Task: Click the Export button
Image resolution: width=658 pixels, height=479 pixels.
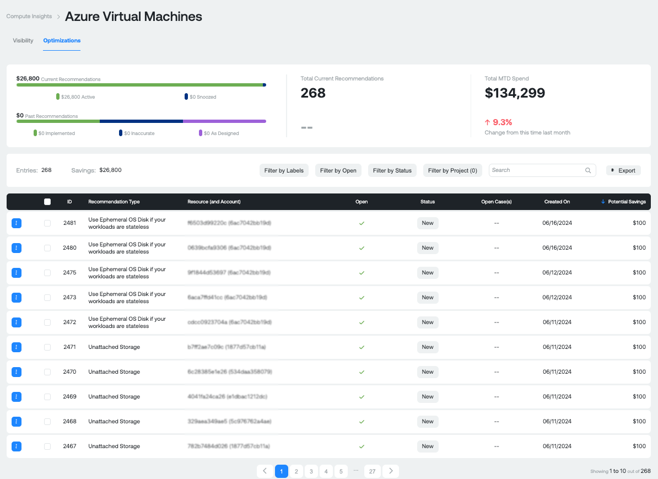Action: pyautogui.click(x=623, y=170)
